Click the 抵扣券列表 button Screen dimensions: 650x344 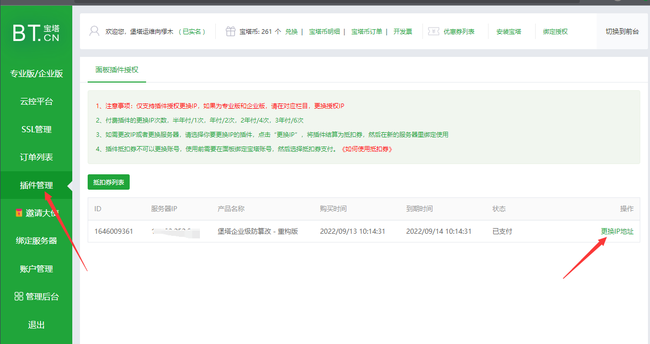coord(109,182)
